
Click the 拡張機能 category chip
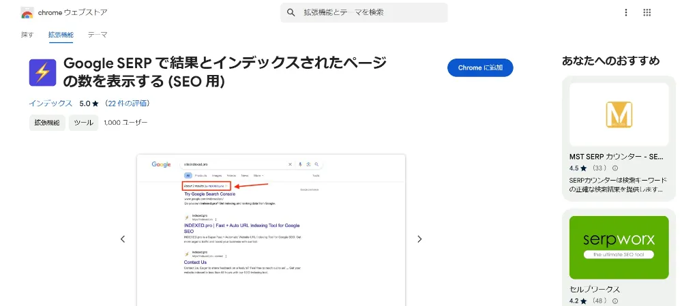(47, 123)
